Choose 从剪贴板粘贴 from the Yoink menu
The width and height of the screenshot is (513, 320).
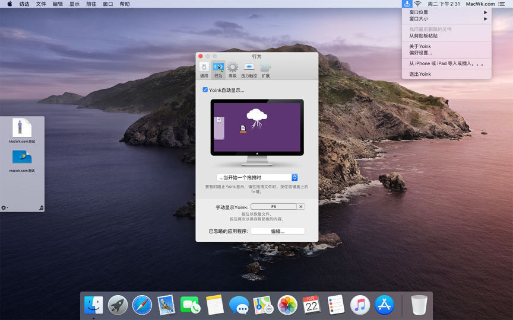click(x=423, y=36)
